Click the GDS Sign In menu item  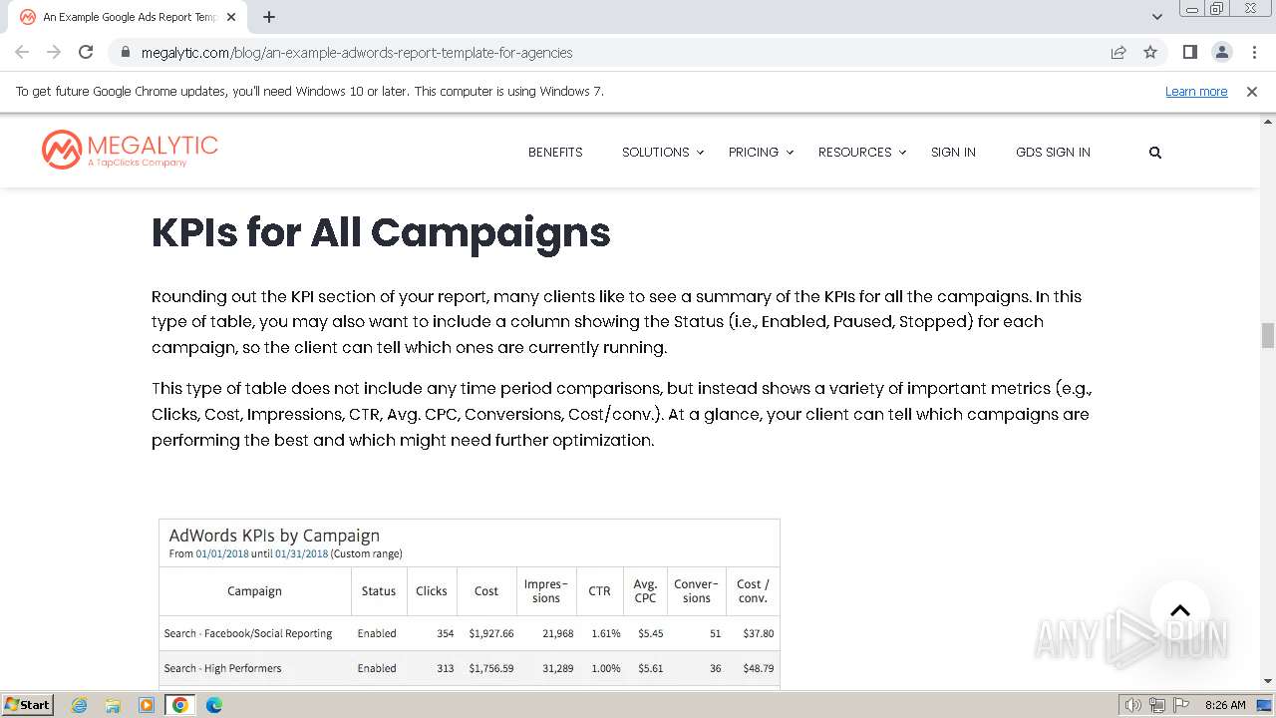(1053, 153)
